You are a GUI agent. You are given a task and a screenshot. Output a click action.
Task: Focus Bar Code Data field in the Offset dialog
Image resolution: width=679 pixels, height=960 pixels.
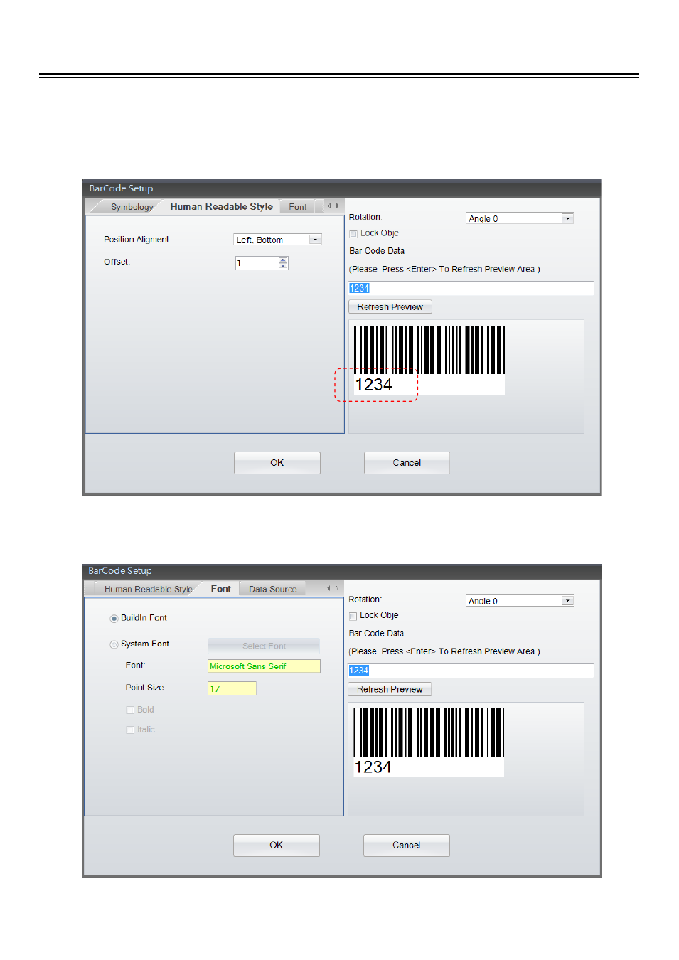pos(471,288)
